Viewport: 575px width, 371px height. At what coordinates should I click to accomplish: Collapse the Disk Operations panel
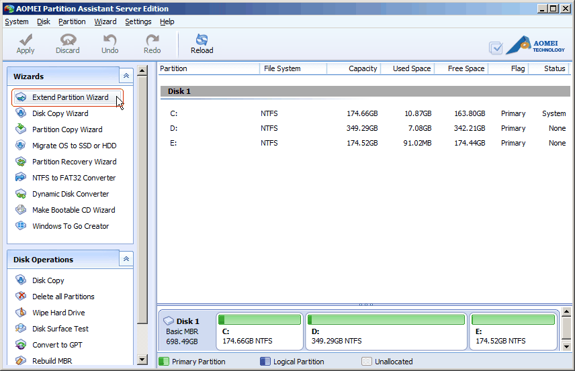126,259
